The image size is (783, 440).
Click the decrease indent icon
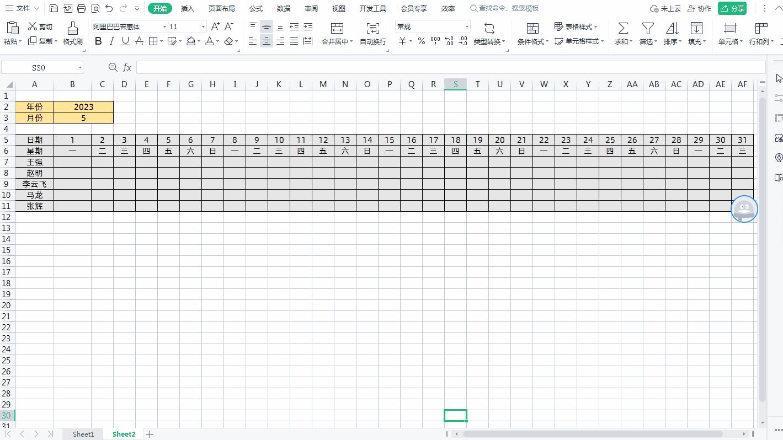pyautogui.click(x=294, y=26)
